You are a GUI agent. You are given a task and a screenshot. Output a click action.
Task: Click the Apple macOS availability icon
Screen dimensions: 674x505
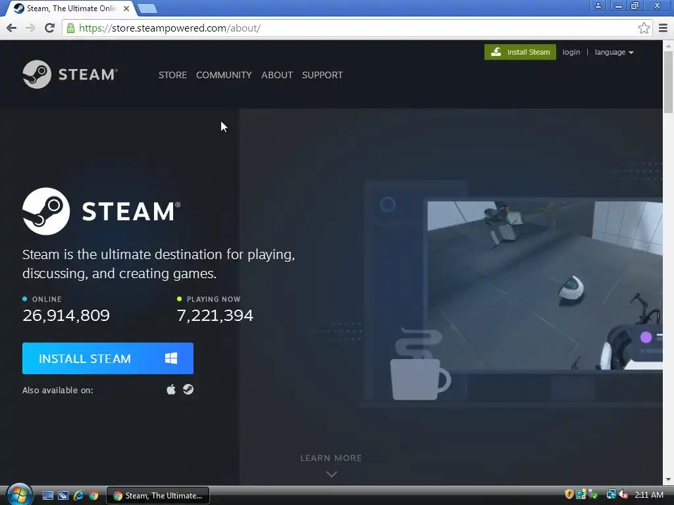pos(171,389)
